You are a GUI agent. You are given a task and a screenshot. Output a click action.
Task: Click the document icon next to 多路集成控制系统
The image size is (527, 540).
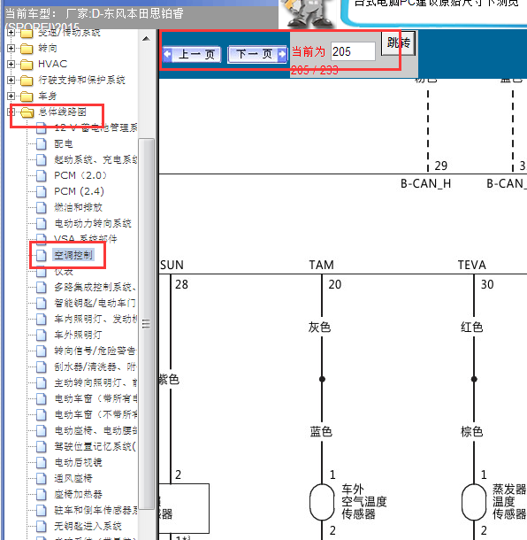pos(42,287)
